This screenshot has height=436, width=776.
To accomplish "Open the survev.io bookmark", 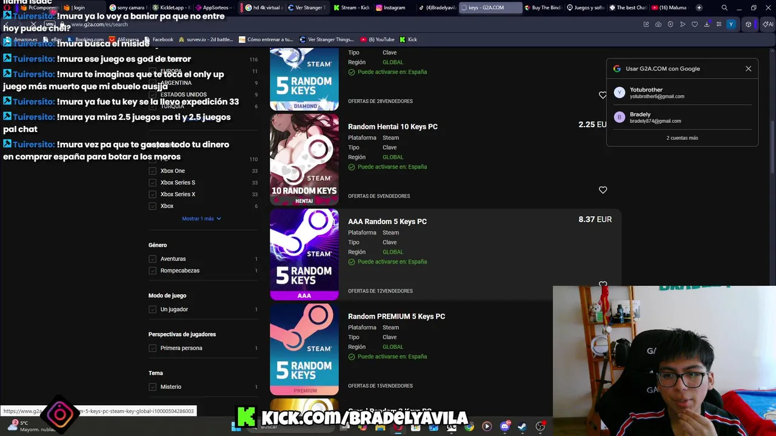I will pyautogui.click(x=206, y=39).
